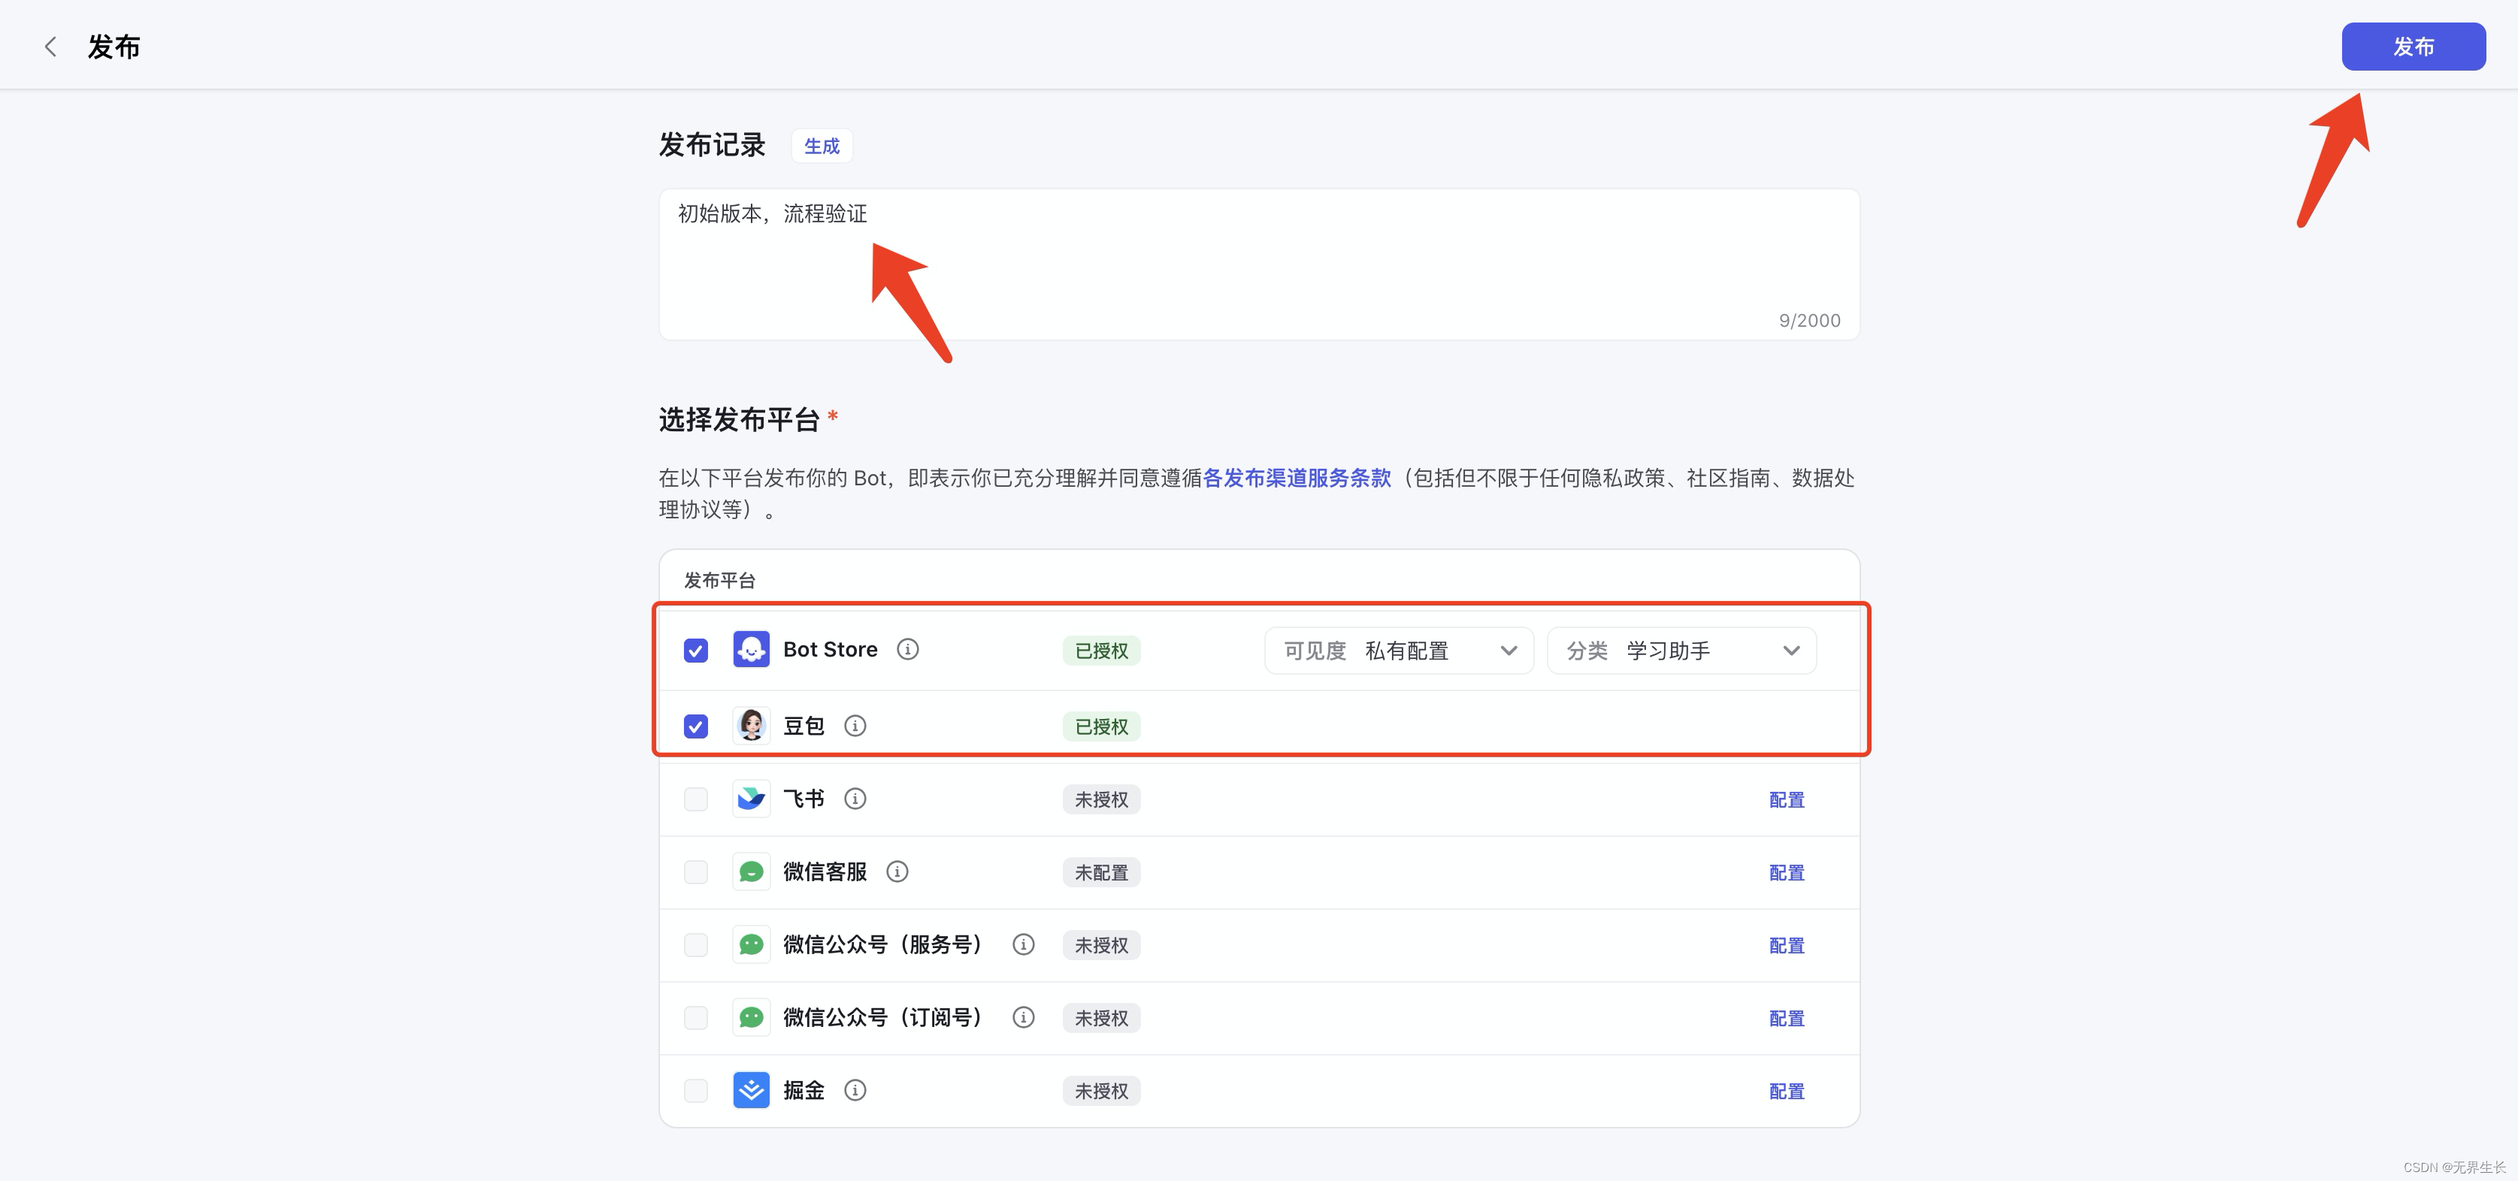The image size is (2518, 1181).
Task: Open the 分类 学习助手 dropdown
Action: (1681, 651)
